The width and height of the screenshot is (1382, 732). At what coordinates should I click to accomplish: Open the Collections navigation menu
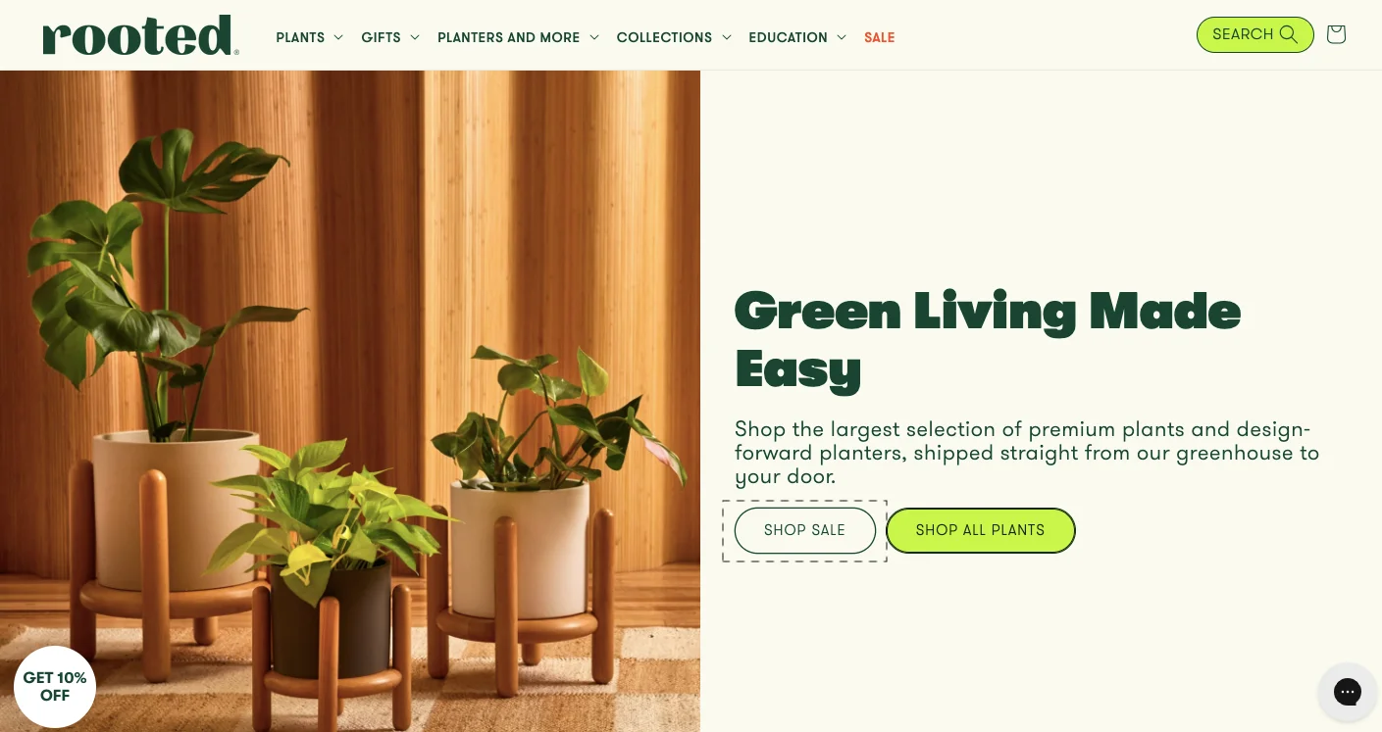click(x=674, y=37)
